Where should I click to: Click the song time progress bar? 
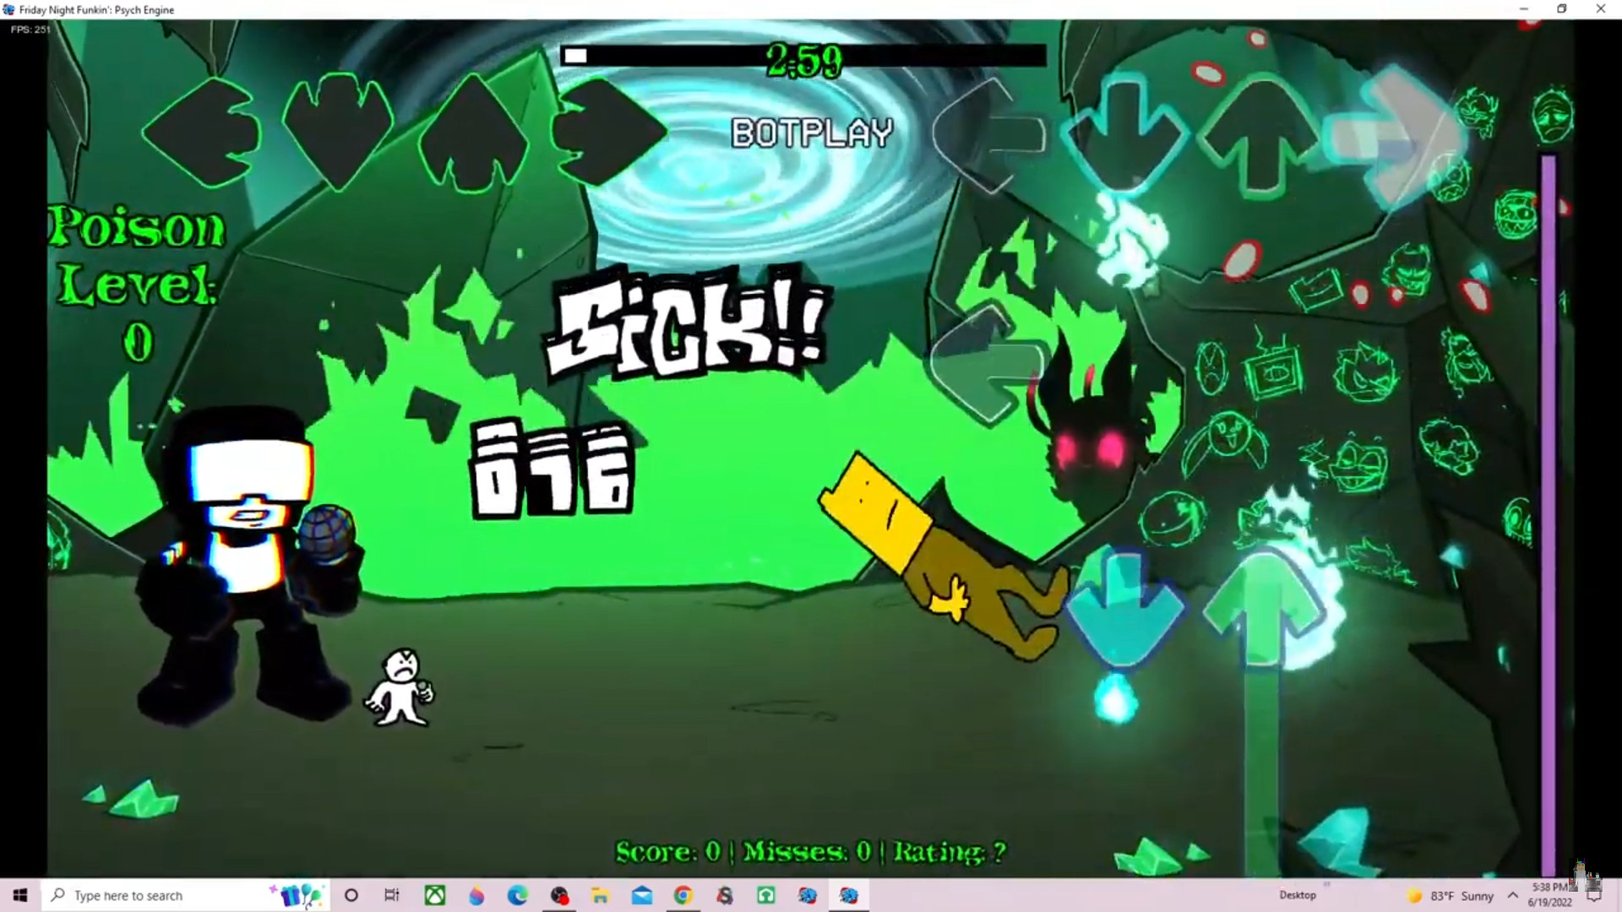click(803, 56)
